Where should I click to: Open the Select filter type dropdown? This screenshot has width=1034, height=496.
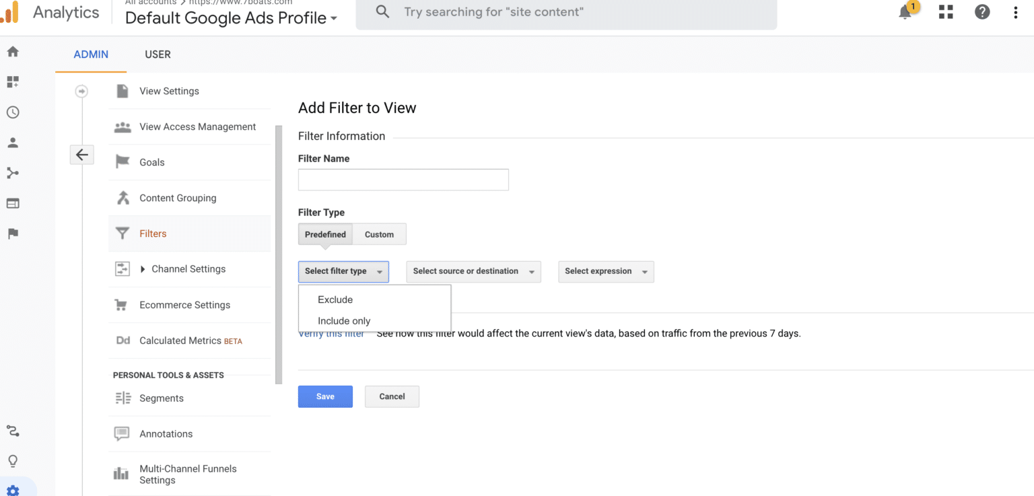click(x=343, y=271)
